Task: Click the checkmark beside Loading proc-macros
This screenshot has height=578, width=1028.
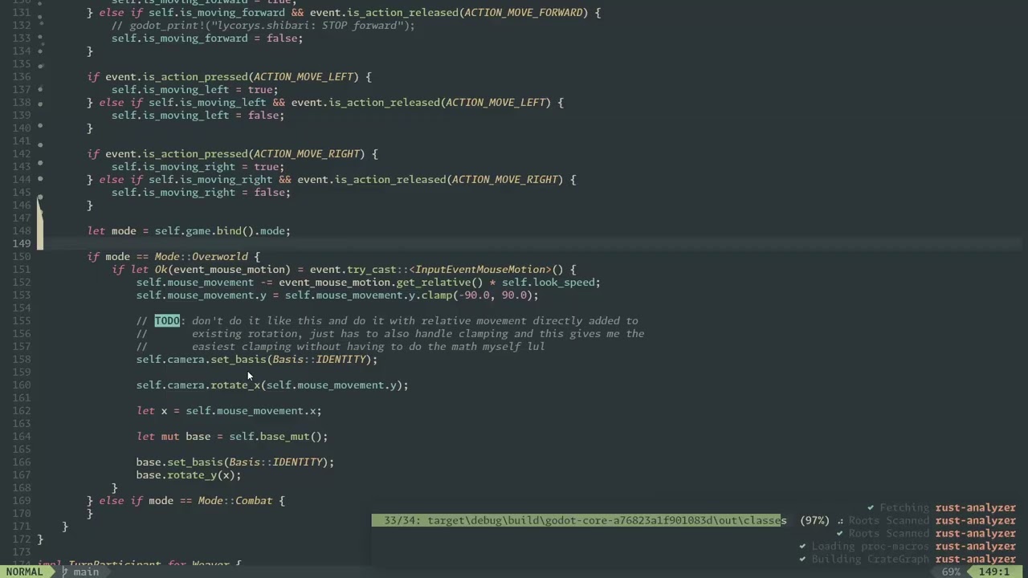Action: click(802, 546)
